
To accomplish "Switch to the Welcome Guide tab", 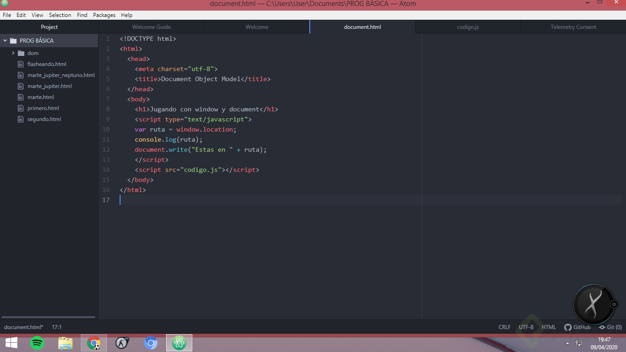I will [x=151, y=27].
